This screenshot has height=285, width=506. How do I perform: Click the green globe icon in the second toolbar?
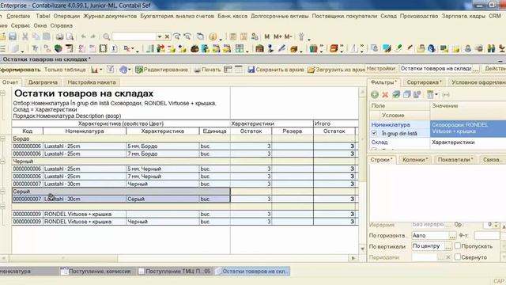tap(58, 48)
